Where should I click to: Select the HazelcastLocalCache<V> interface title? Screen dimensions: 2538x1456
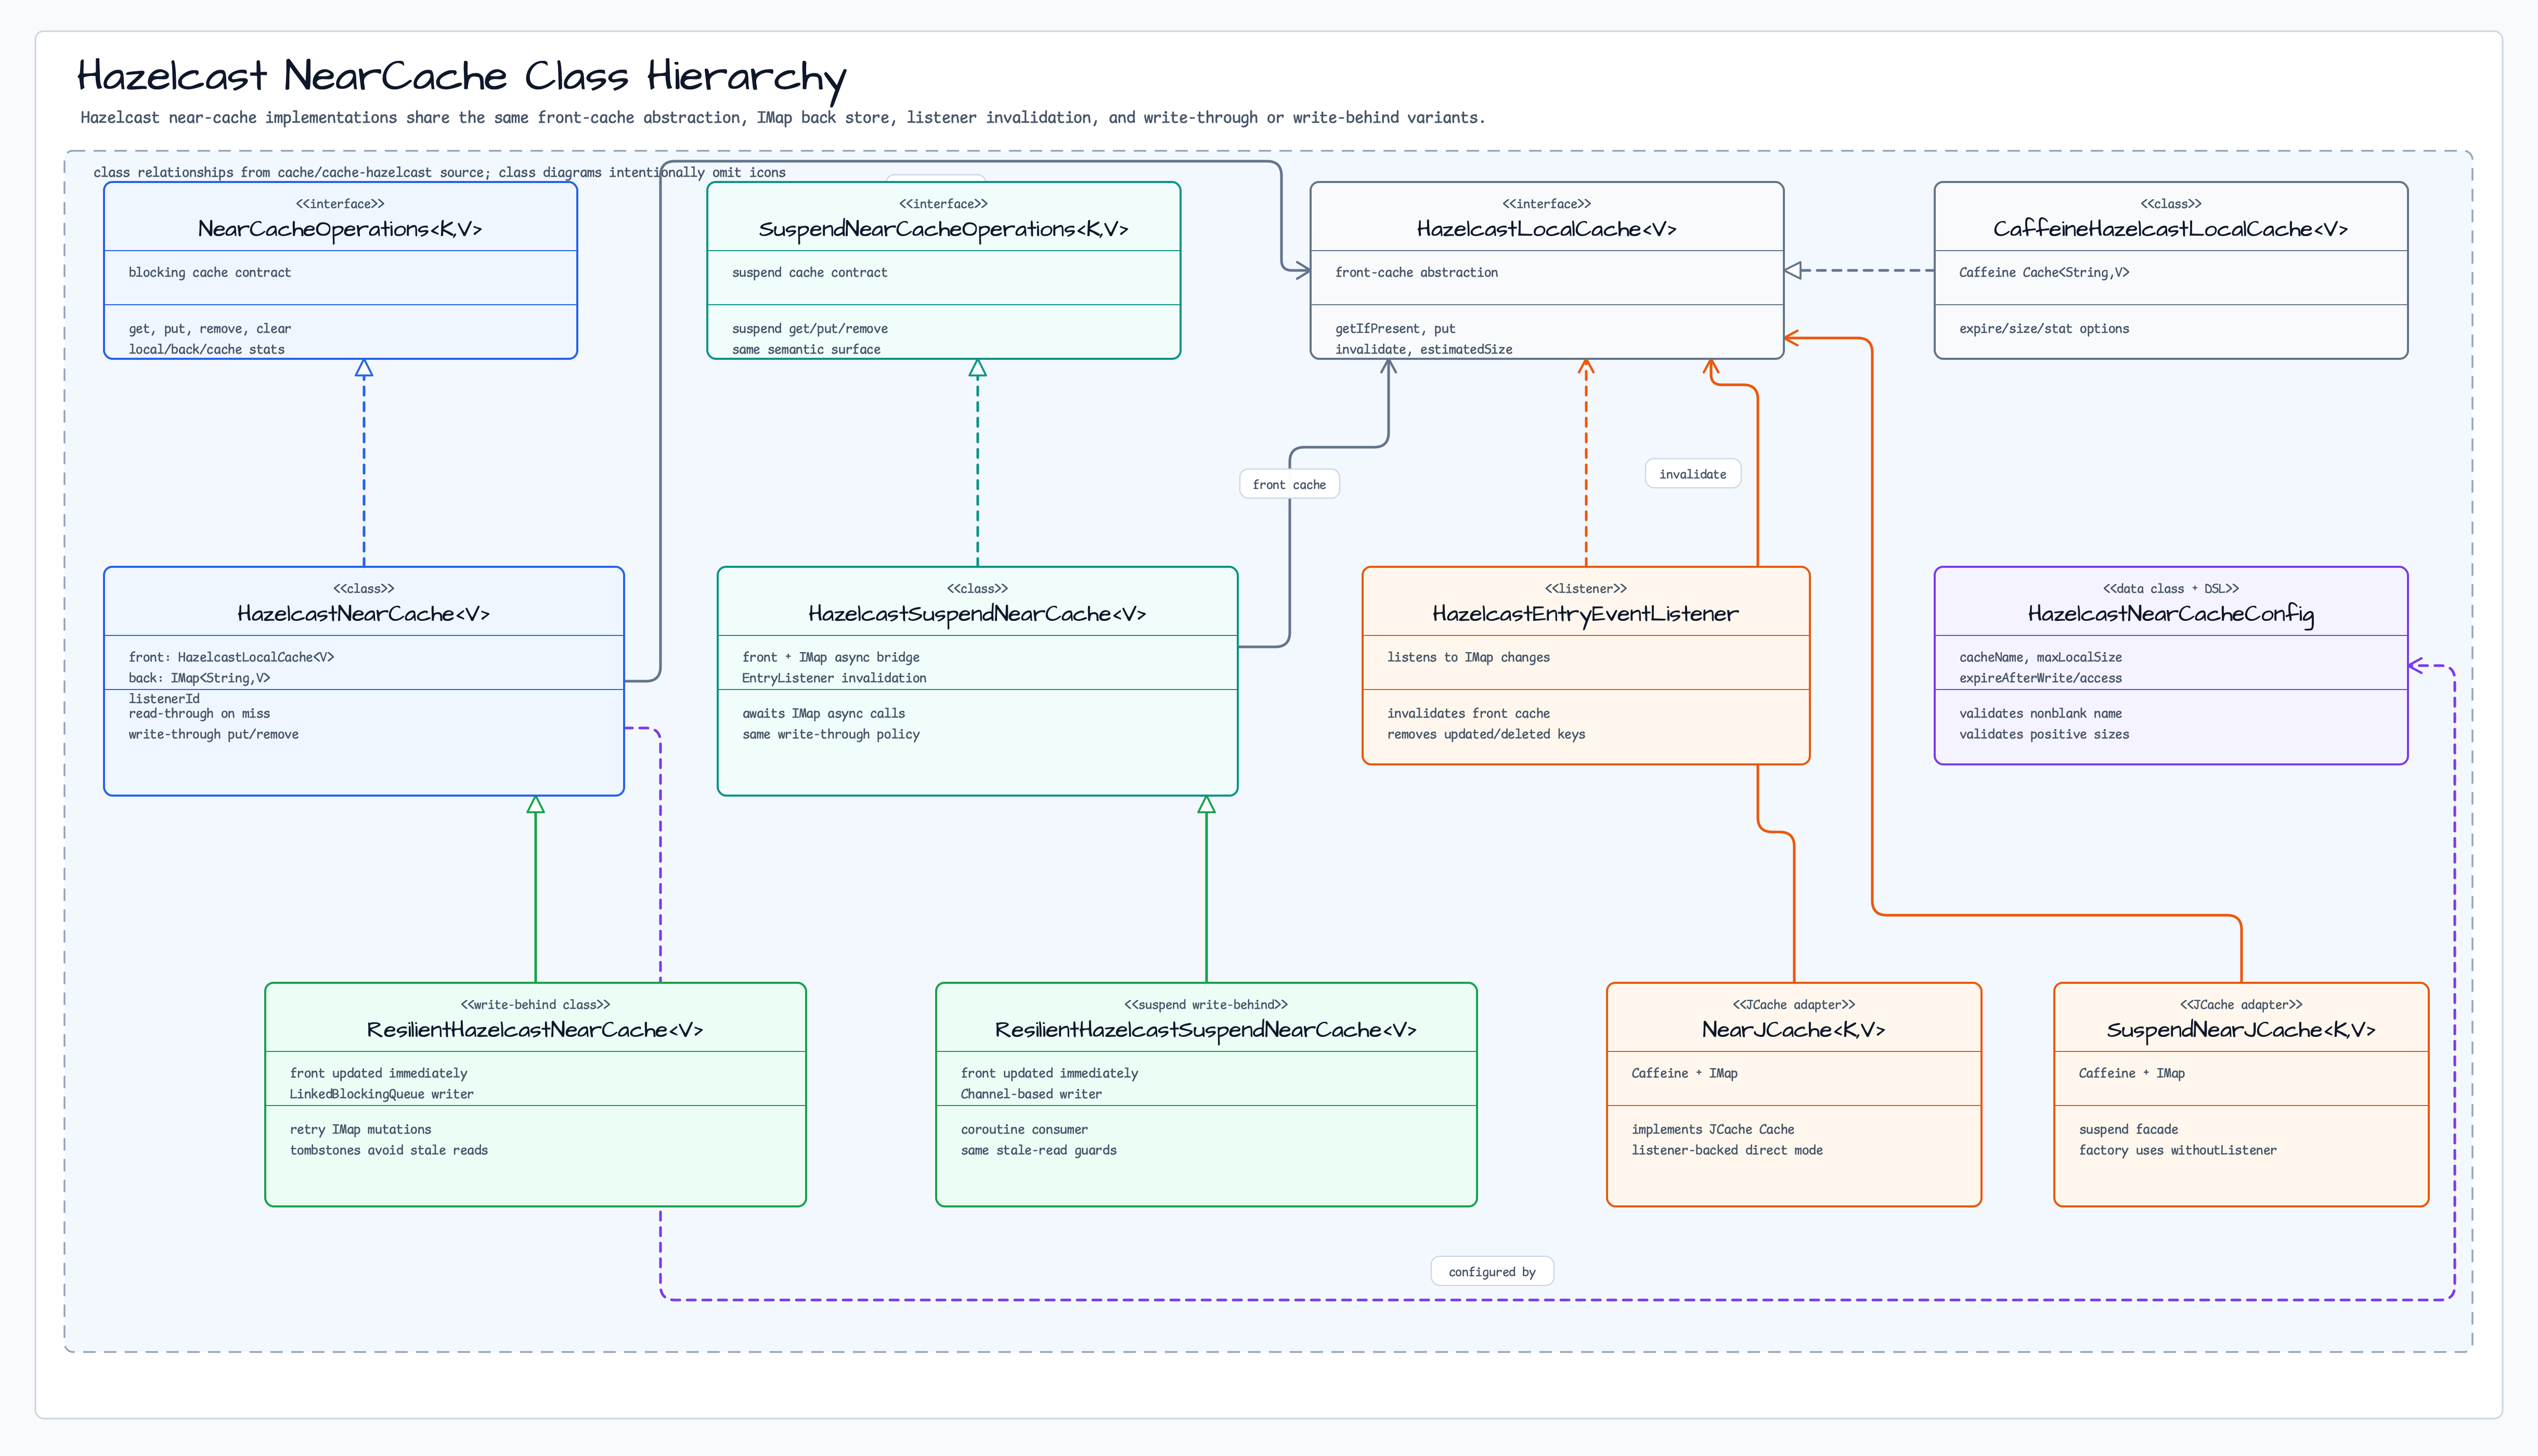(1546, 229)
